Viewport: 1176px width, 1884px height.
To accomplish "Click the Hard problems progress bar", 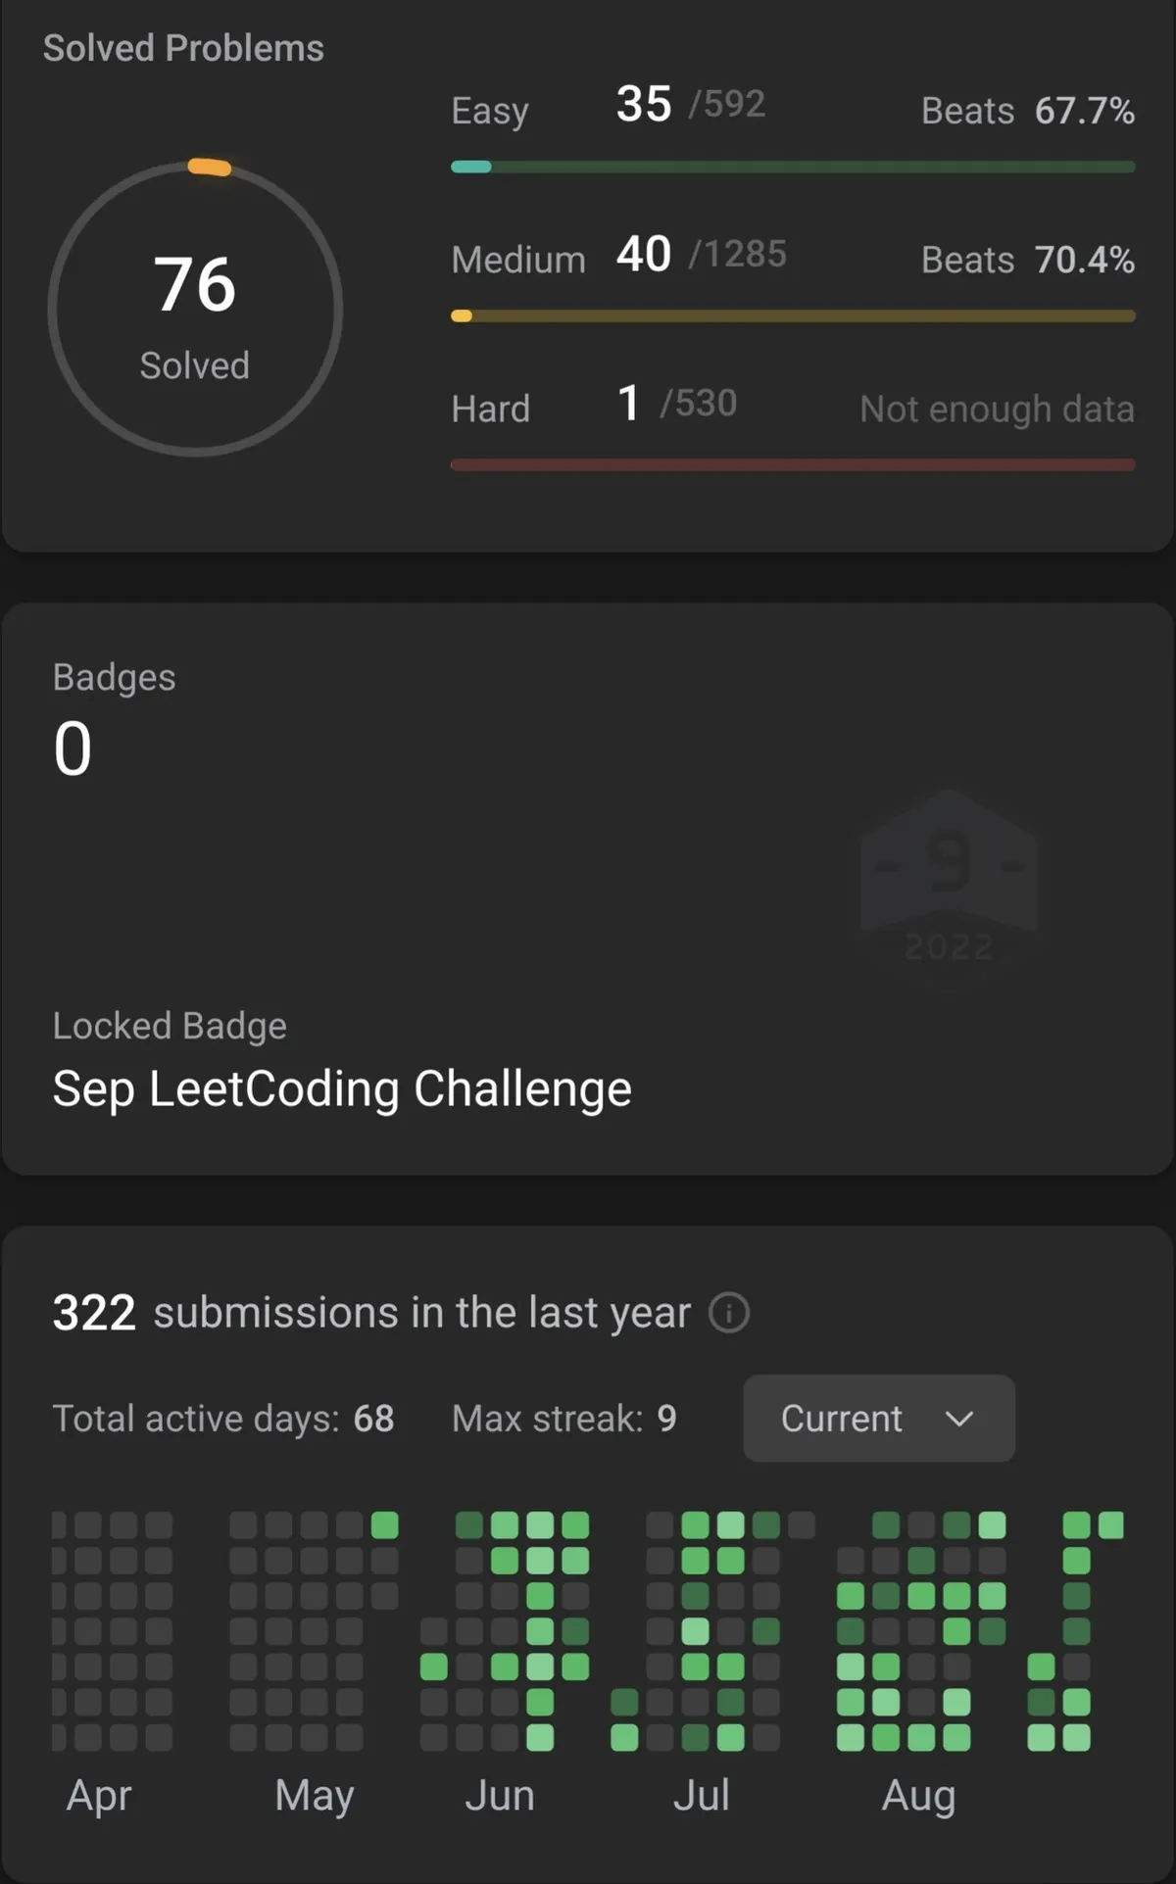I will (x=793, y=465).
